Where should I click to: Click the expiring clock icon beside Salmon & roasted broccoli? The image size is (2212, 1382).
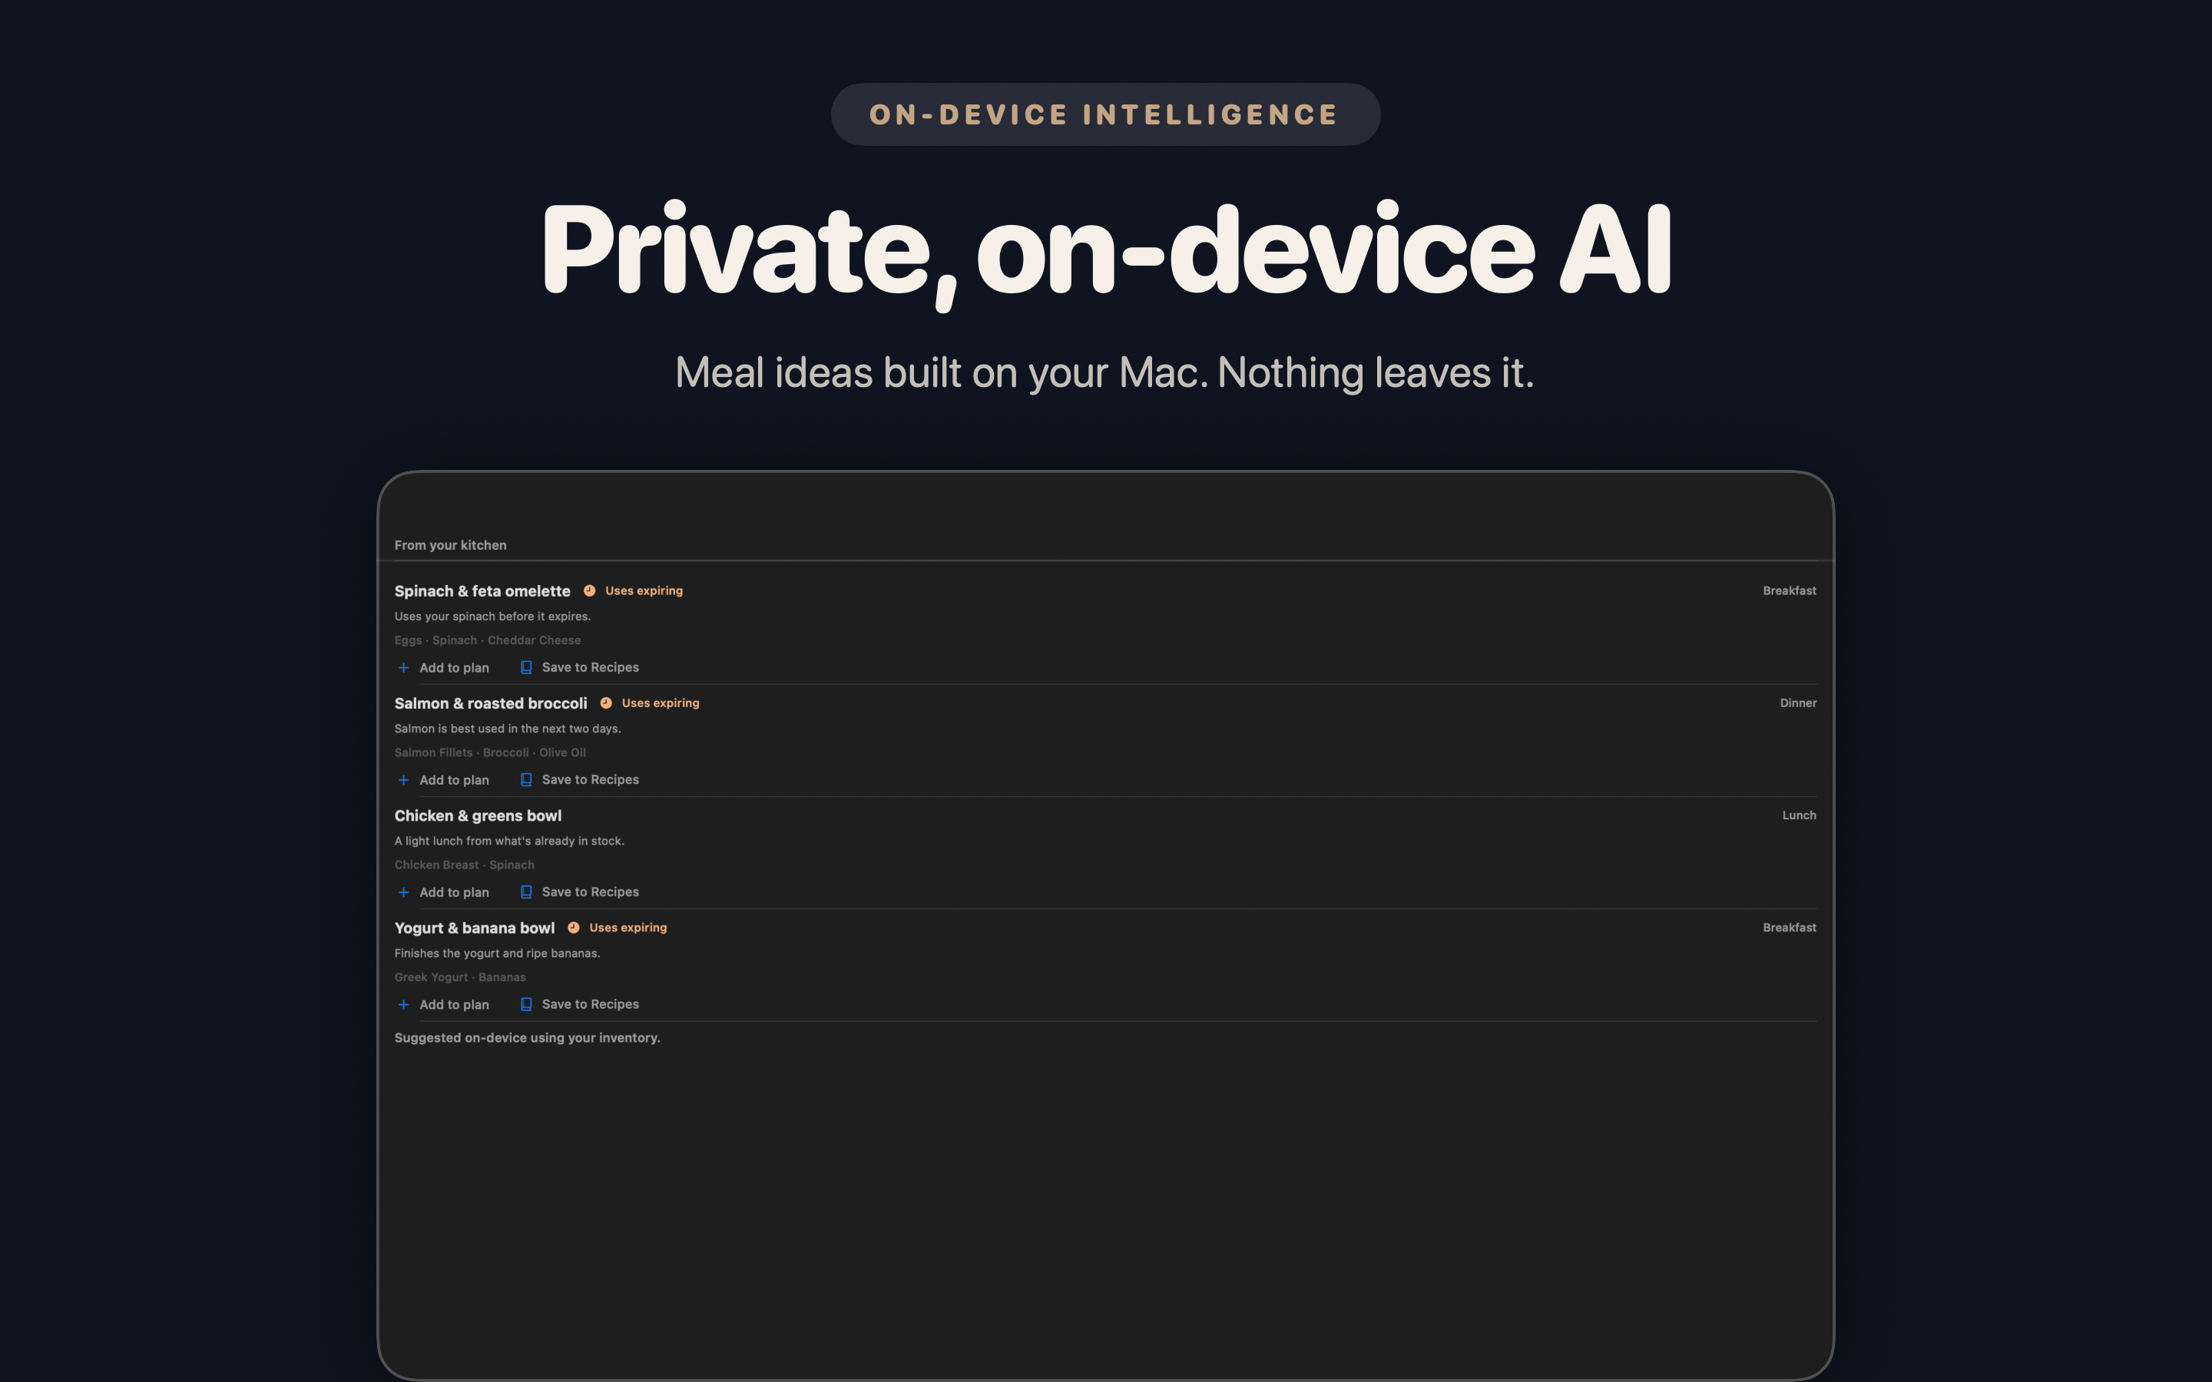tap(606, 704)
